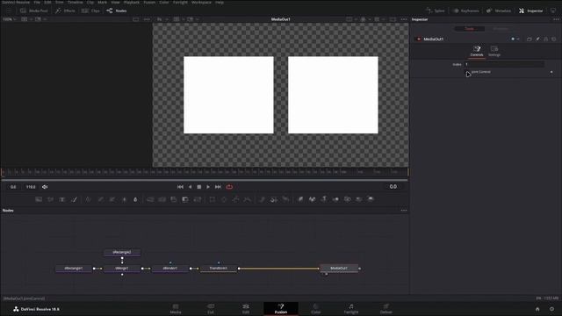Add a Matte Control node from the toolbar

(x=174, y=199)
